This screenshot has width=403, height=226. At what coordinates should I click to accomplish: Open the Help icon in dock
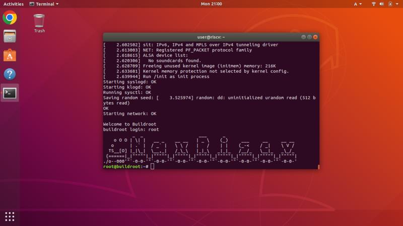pyautogui.click(x=10, y=74)
